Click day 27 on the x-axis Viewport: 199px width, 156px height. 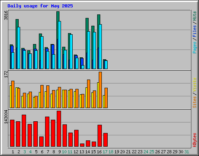point(163,152)
